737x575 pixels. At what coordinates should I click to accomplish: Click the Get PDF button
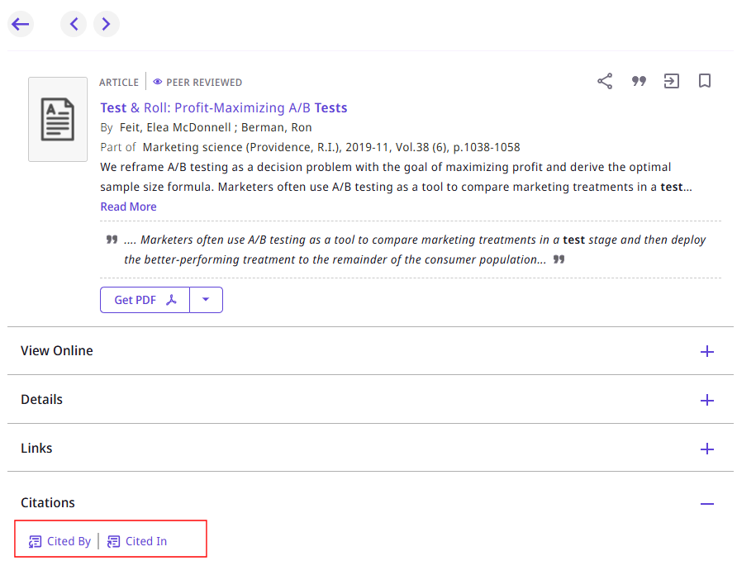click(145, 300)
